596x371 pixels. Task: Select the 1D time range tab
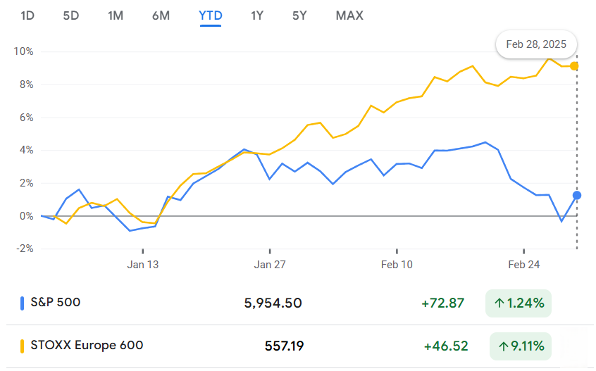point(27,15)
